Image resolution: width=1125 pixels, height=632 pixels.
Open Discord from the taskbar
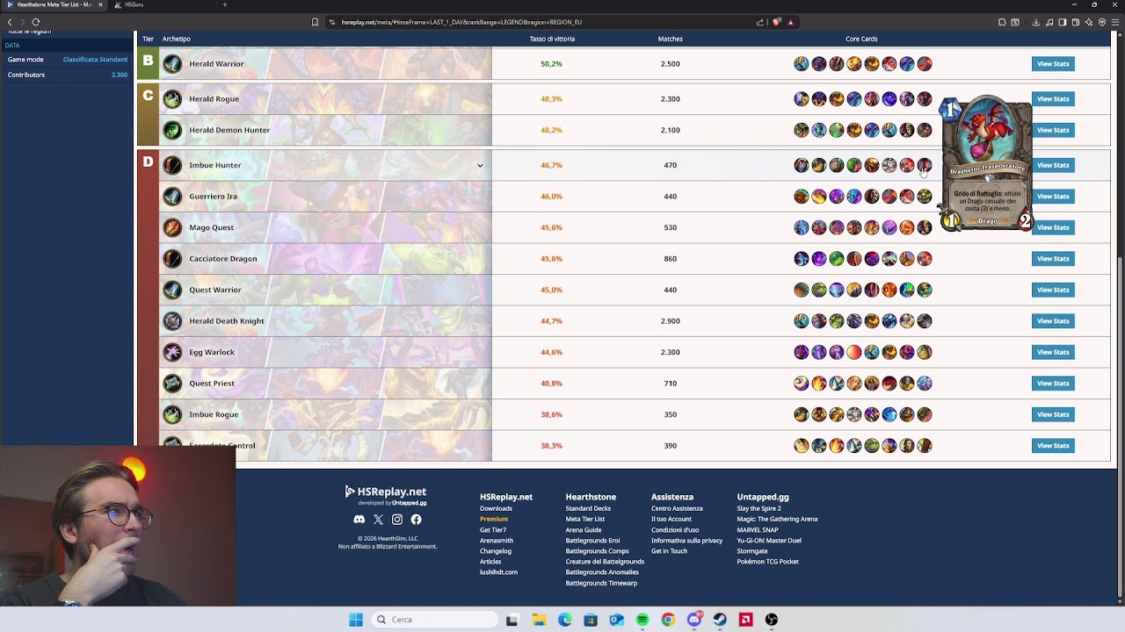[x=694, y=620]
